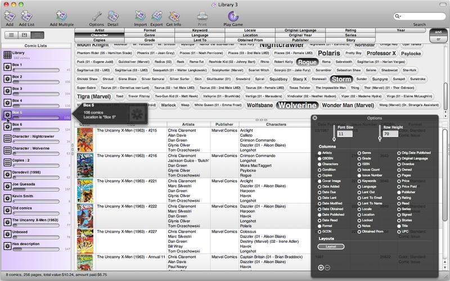This screenshot has height=281, width=450.
Task: Switch to the Artist filter tab
Action: 99,30
